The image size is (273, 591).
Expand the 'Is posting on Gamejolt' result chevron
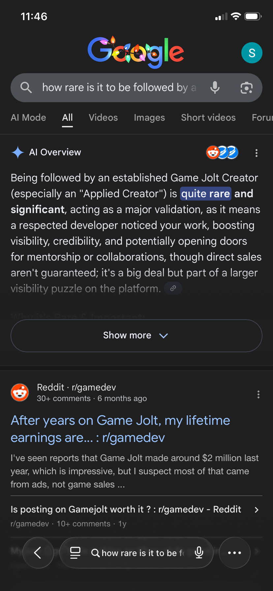[257, 510]
